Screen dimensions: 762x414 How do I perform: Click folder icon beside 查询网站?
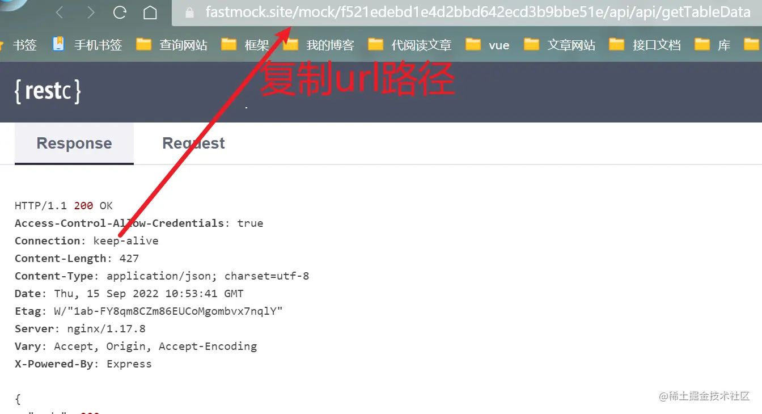pos(144,44)
